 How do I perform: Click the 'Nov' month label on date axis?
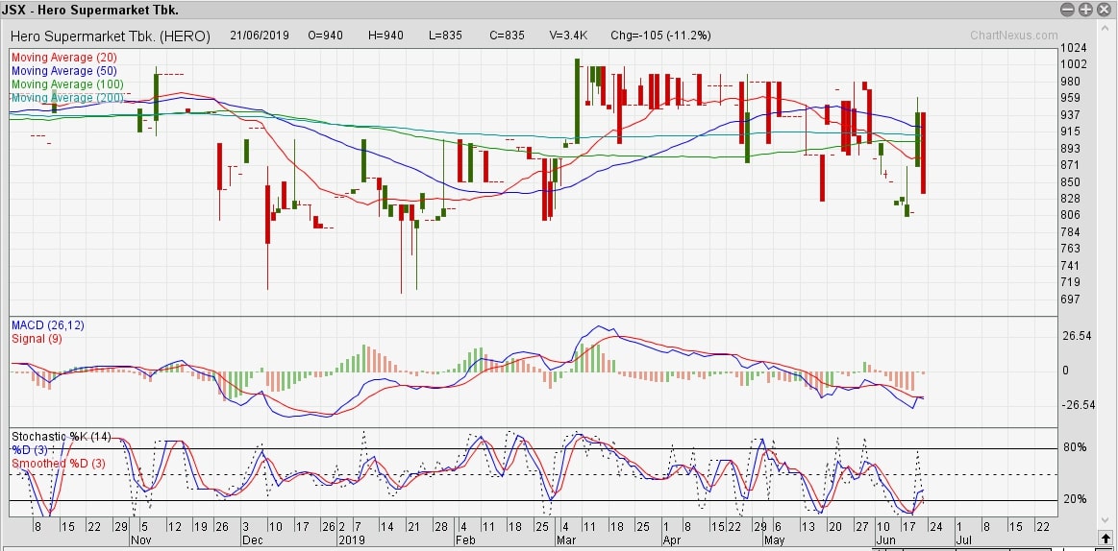142,540
